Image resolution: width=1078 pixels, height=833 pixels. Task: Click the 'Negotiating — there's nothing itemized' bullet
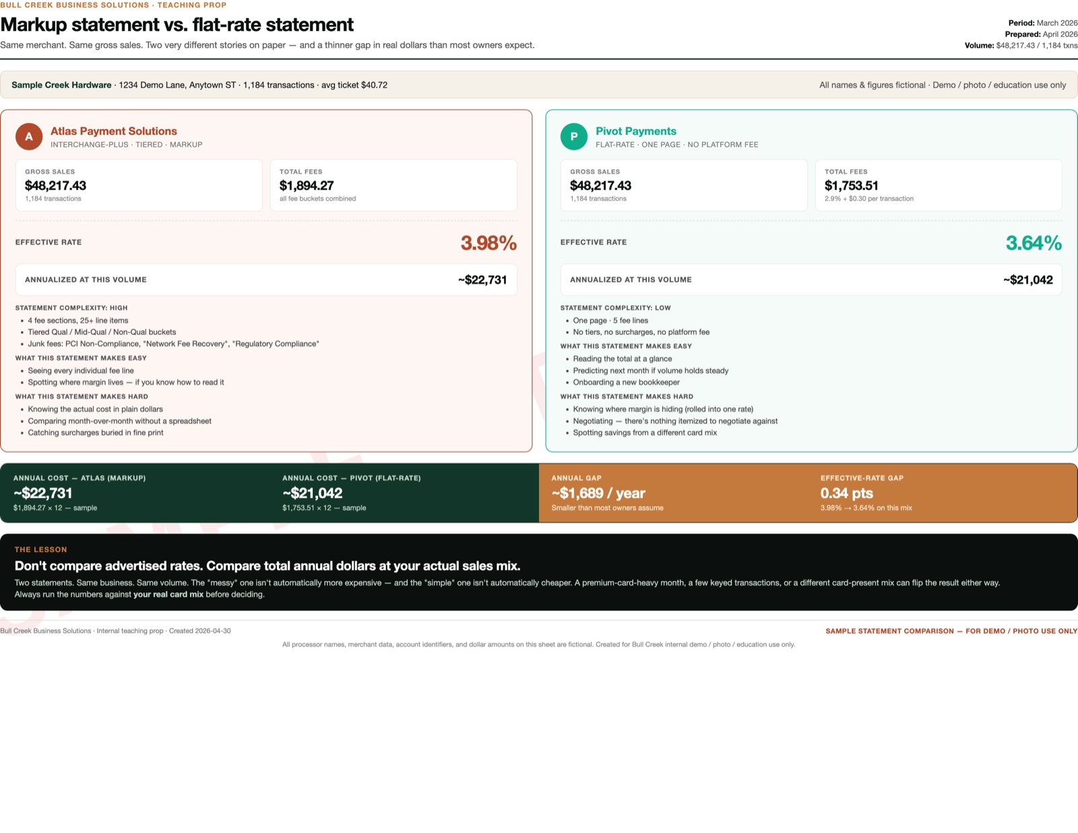(675, 421)
